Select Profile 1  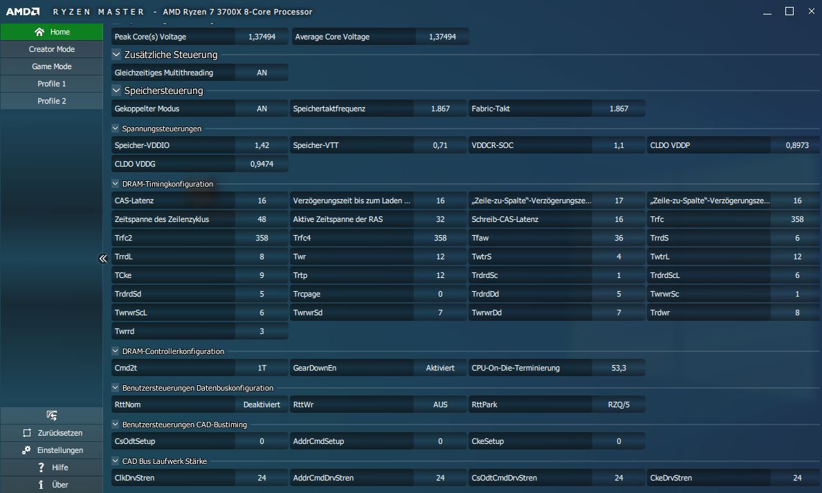(51, 84)
